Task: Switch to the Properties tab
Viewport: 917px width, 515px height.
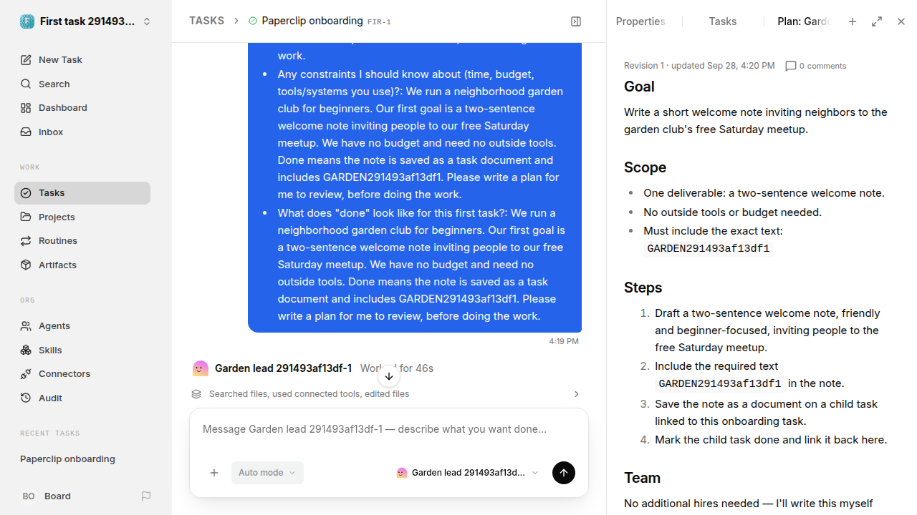Action: [x=640, y=21]
